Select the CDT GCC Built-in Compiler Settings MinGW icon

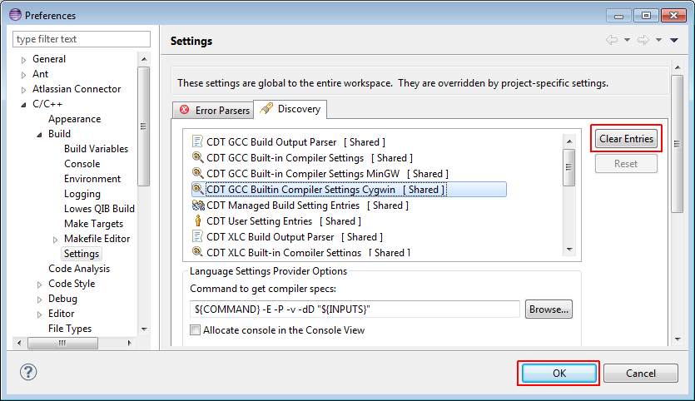coord(197,173)
